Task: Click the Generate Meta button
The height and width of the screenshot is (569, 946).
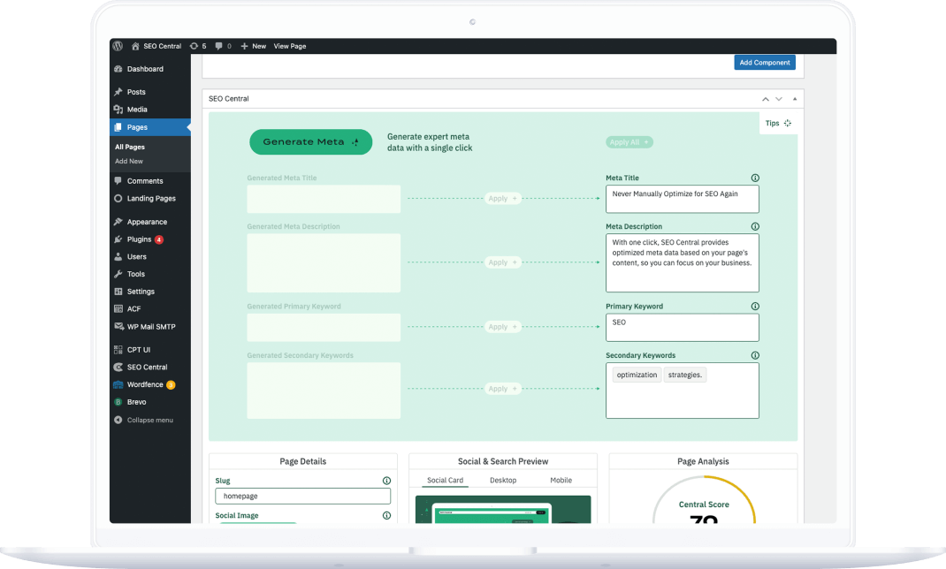Action: click(x=310, y=142)
